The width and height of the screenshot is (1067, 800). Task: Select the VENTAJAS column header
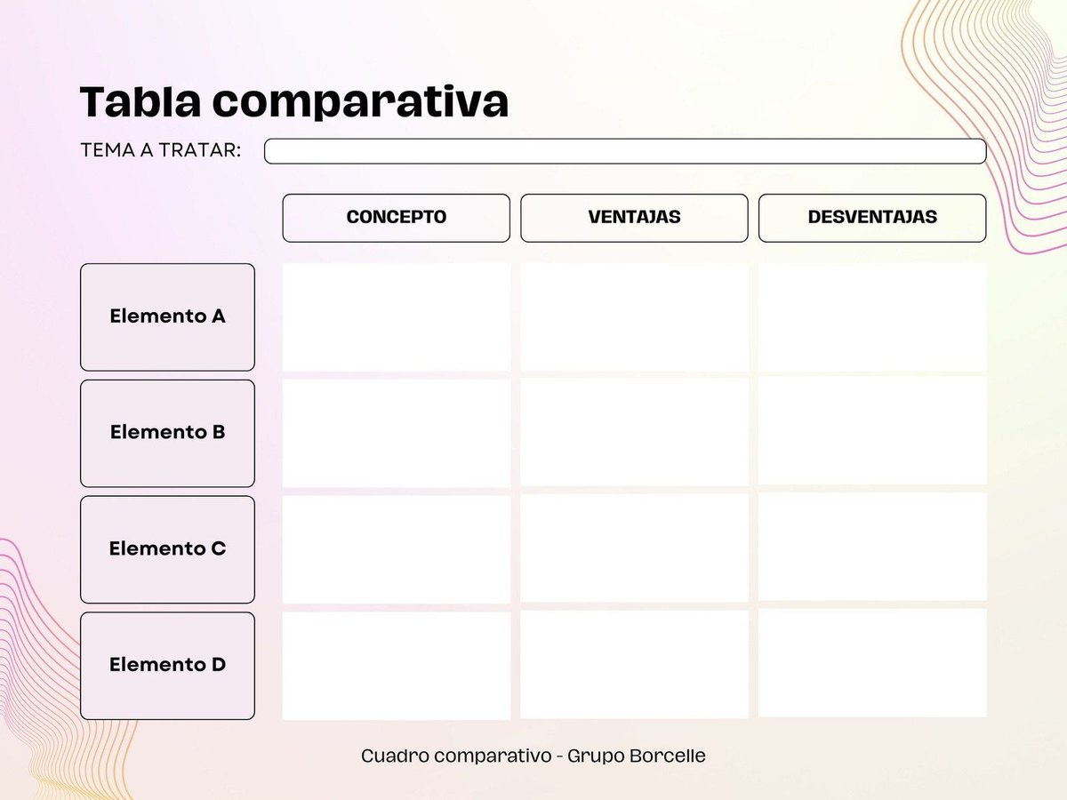[x=634, y=218]
